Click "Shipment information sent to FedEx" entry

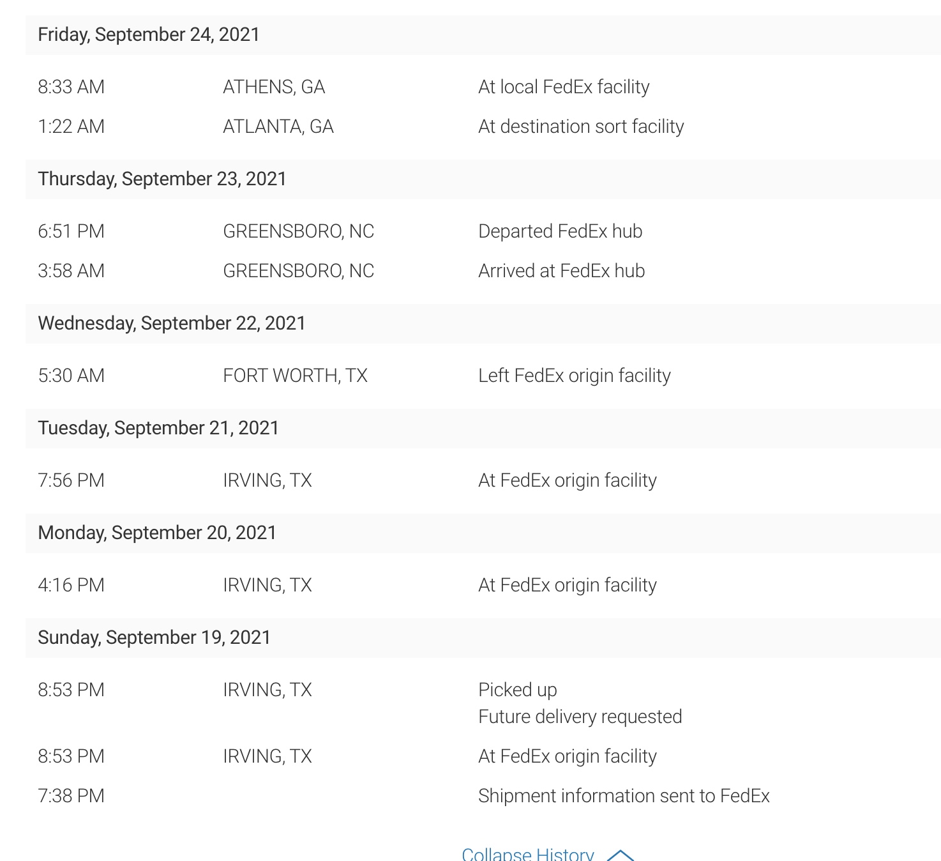624,796
